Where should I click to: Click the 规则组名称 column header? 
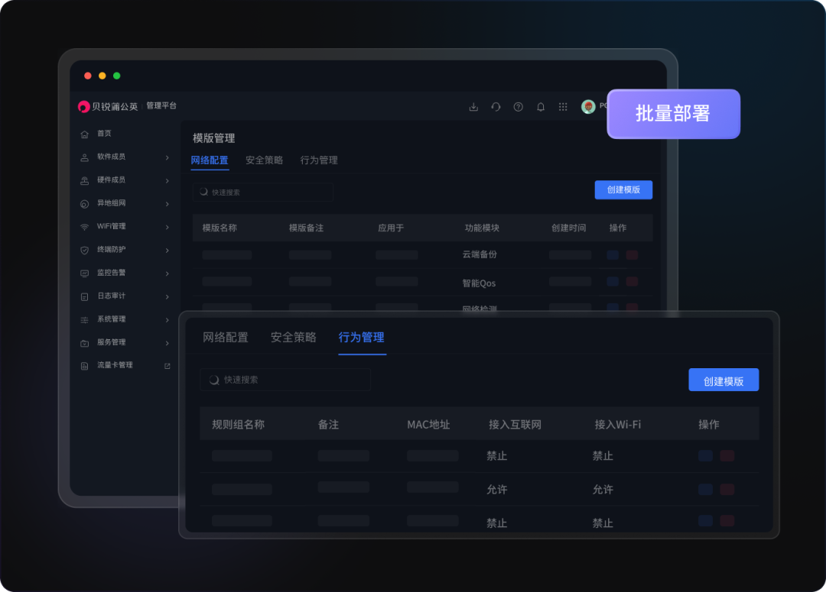click(238, 425)
